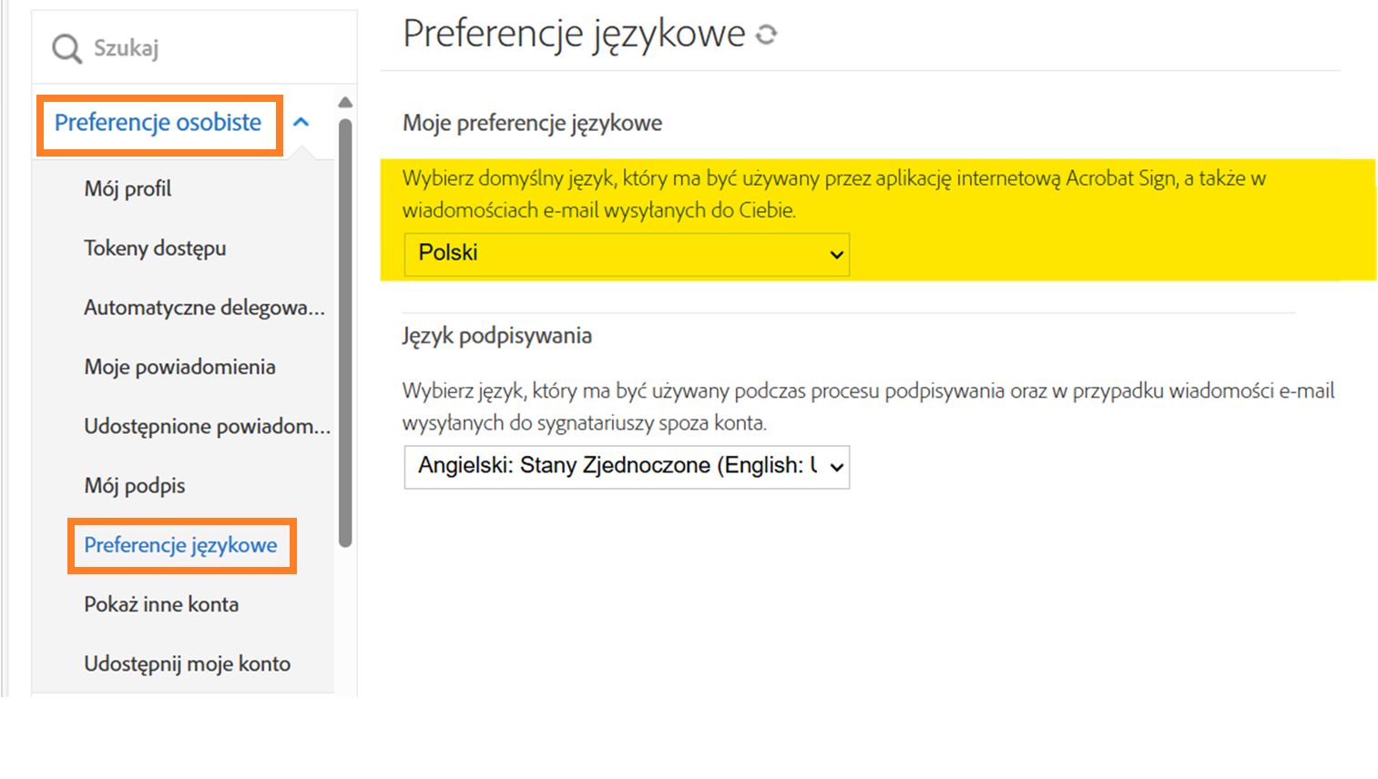Refresh icon next to Preferencje językowe title
1378x779 pixels.
[x=767, y=35]
